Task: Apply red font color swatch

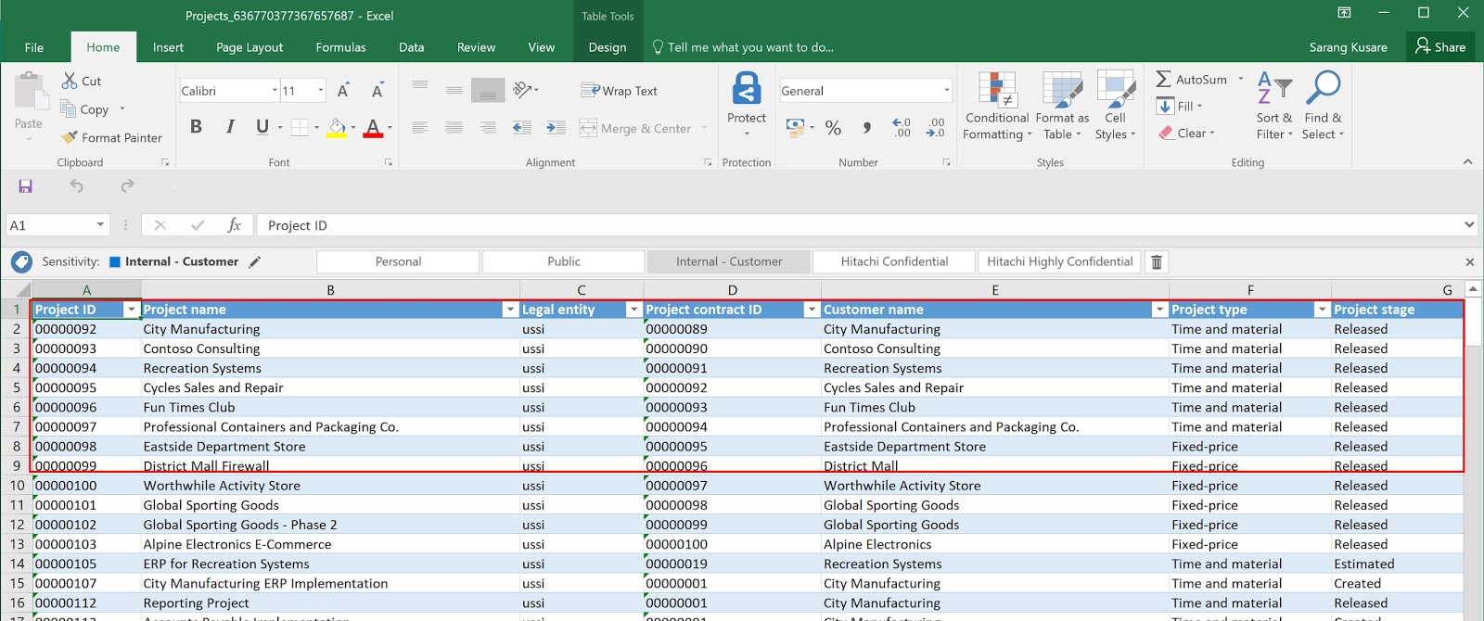Action: click(x=373, y=127)
